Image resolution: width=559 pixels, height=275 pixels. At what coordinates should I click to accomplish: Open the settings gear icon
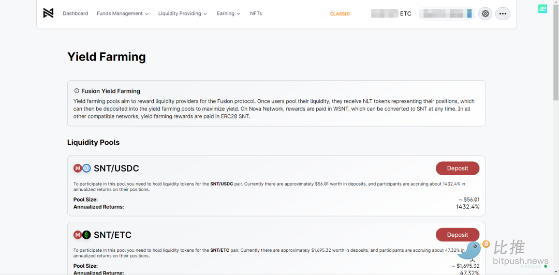pos(485,13)
